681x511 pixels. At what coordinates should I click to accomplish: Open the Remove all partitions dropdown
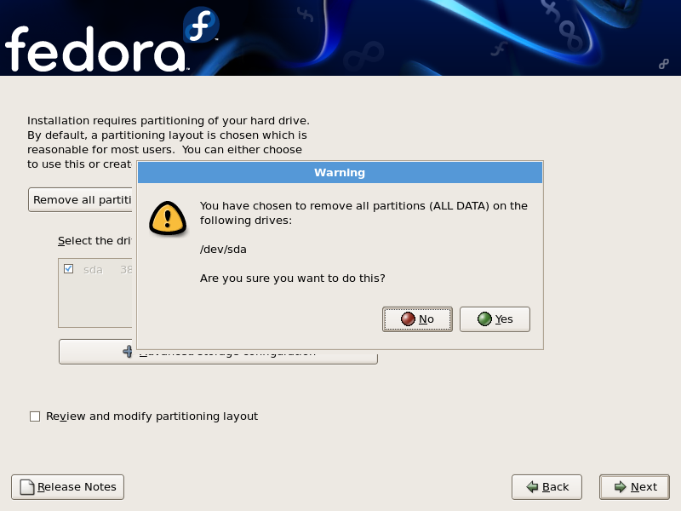pos(80,200)
